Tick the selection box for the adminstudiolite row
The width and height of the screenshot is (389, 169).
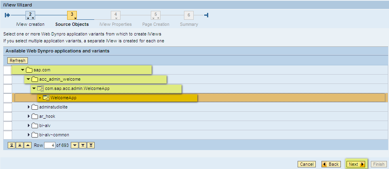pos(8,107)
